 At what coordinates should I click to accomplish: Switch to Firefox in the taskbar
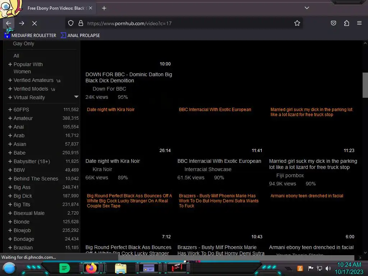[91, 268]
